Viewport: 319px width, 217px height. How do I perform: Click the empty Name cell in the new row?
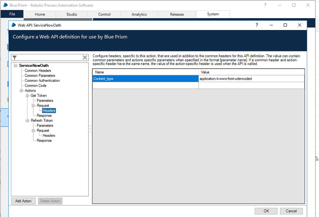tap(145, 85)
